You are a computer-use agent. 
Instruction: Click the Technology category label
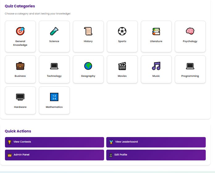(x=54, y=76)
